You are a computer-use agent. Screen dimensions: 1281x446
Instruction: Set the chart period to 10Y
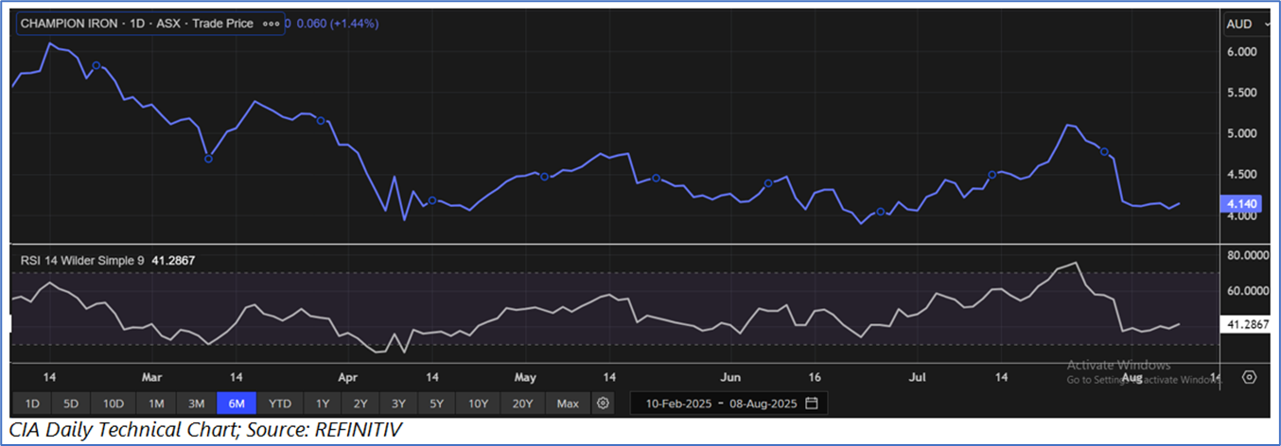[476, 403]
